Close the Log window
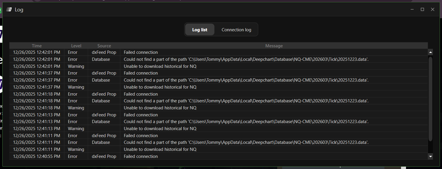The image size is (442, 169). (x=433, y=10)
